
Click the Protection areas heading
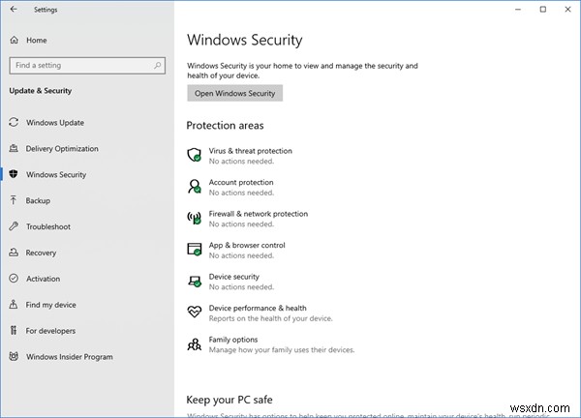click(225, 126)
